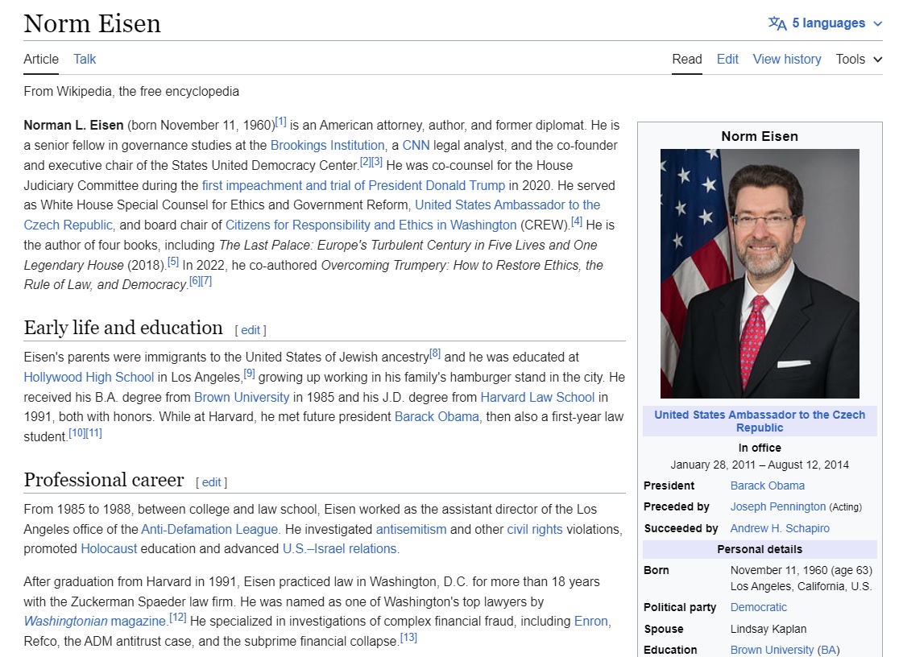
Task: Jump to citation reference 6
Action: point(195,281)
